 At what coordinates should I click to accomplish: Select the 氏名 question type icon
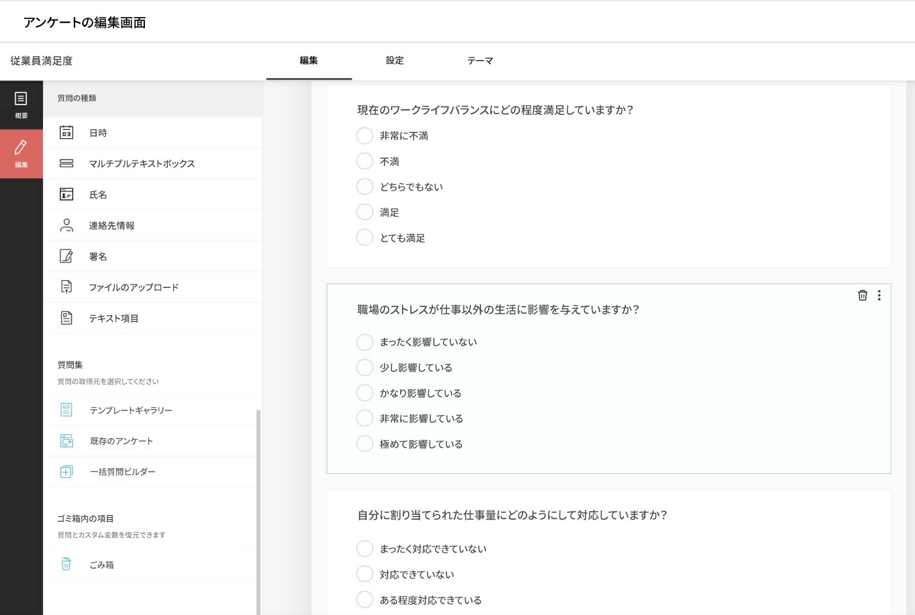pos(67,194)
